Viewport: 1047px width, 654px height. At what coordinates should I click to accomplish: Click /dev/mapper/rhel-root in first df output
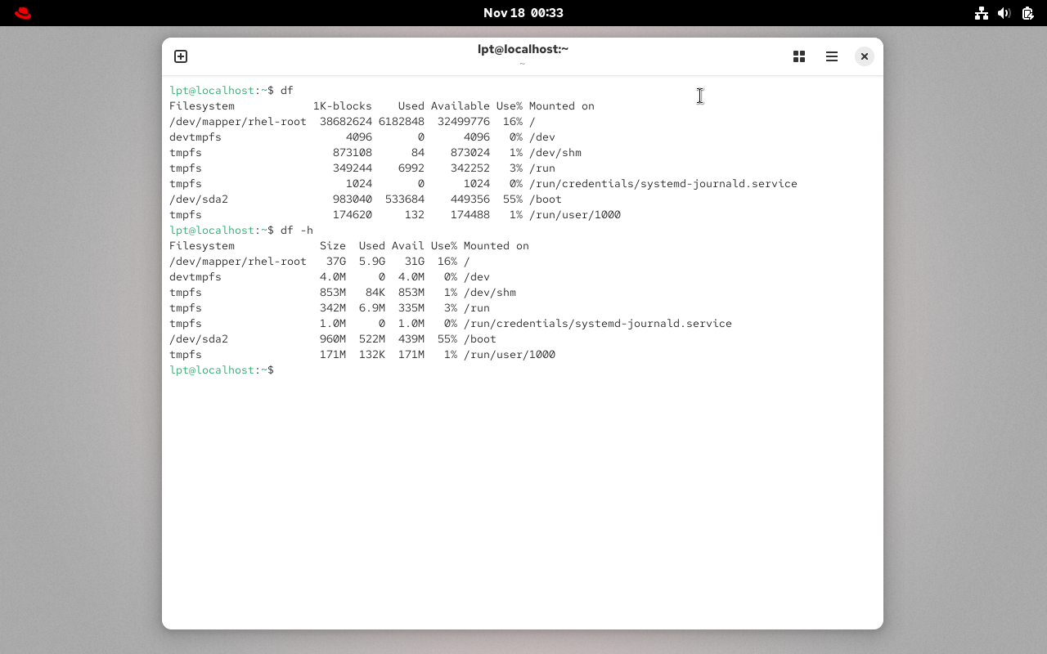point(237,122)
